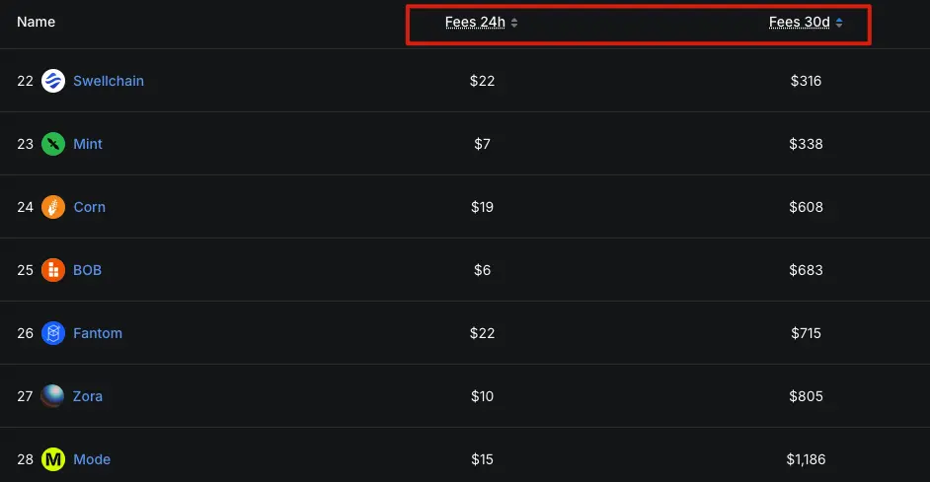The width and height of the screenshot is (930, 482).
Task: Click the Zora sphere icon
Action: pyautogui.click(x=53, y=396)
